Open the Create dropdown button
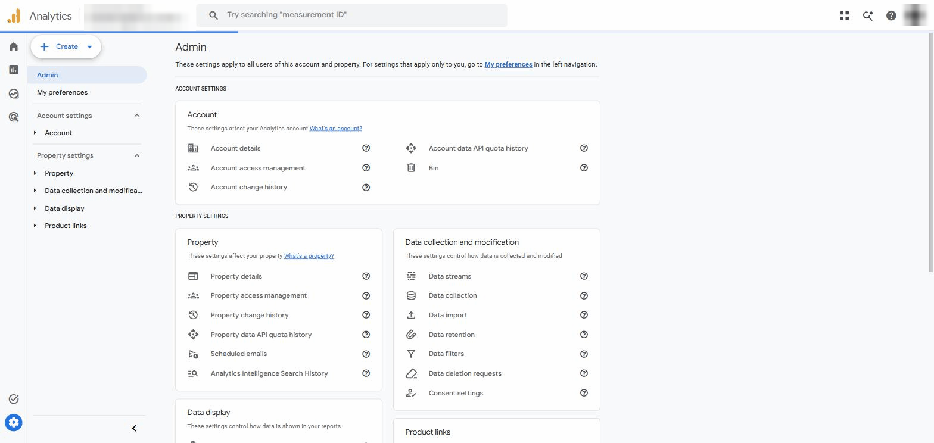 click(66, 46)
